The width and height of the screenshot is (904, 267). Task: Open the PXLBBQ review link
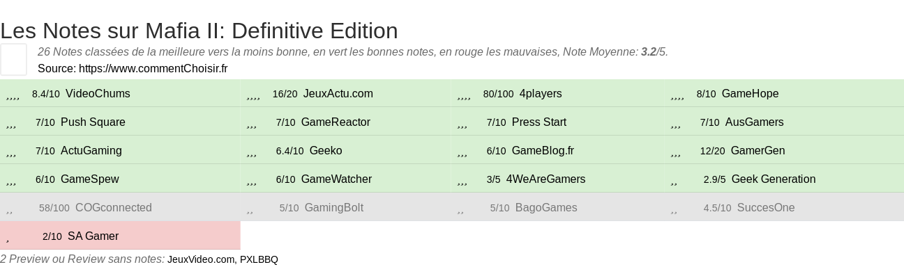click(x=259, y=259)
